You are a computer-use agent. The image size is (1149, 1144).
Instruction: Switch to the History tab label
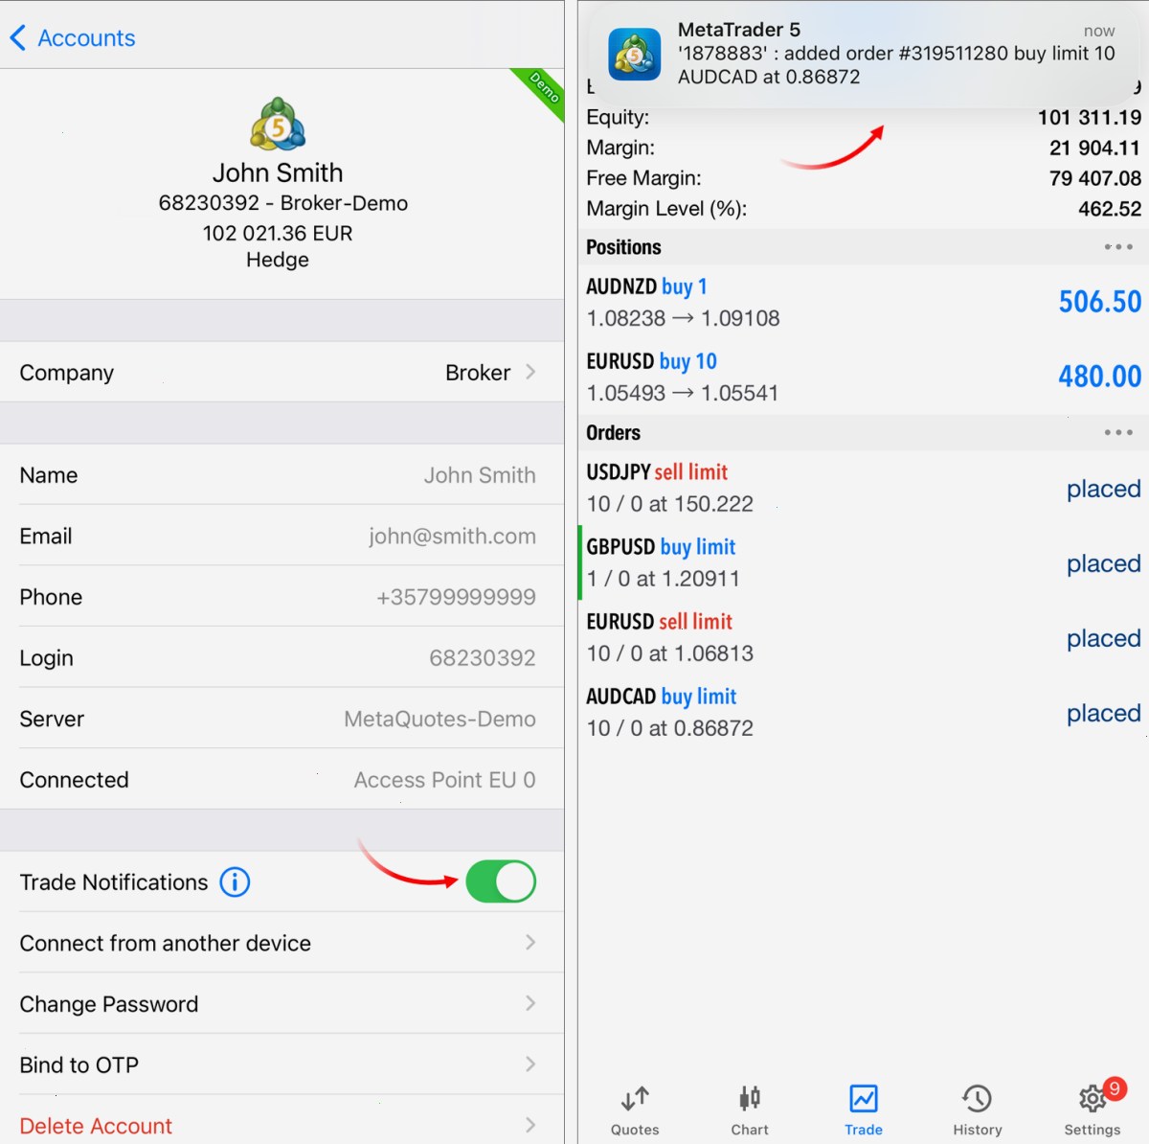pos(978,1130)
